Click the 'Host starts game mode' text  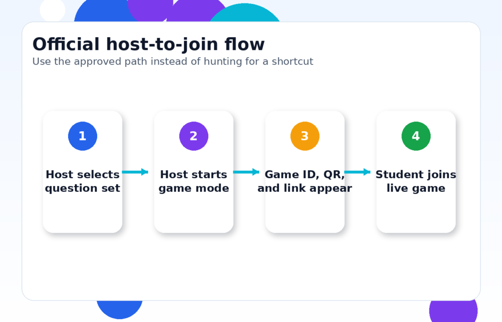(194, 181)
